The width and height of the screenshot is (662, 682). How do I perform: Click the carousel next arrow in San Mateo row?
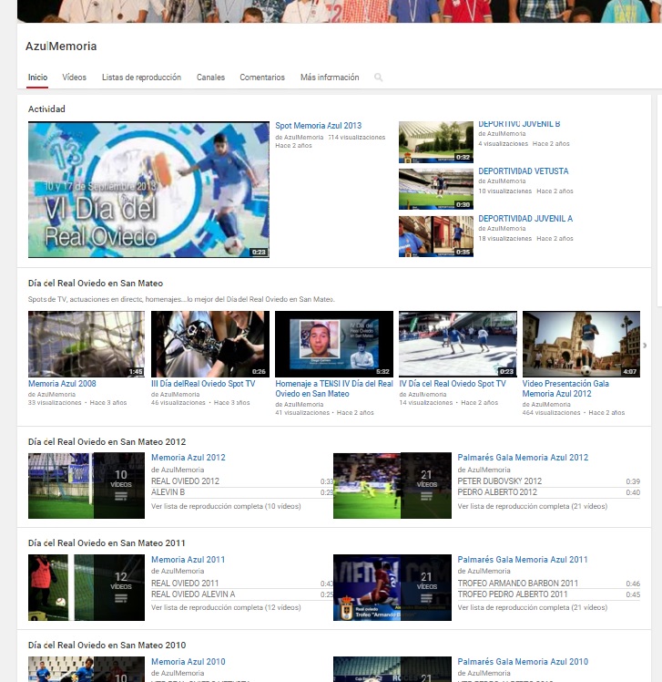(645, 346)
